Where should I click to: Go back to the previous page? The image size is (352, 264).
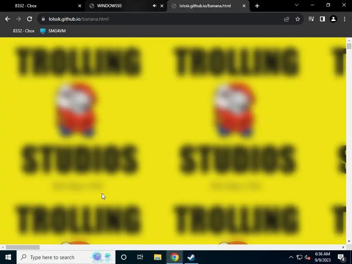coord(8,19)
